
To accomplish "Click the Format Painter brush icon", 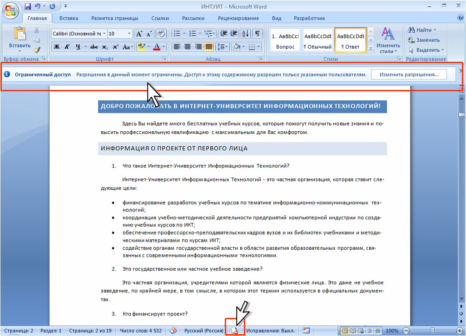I will click(x=37, y=50).
